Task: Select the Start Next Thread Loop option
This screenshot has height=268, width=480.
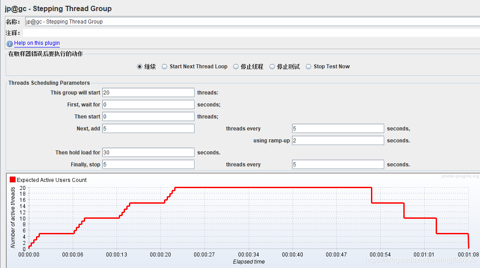Action: pyautogui.click(x=164, y=67)
